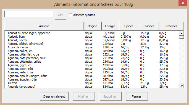Click the 67,7 kcal energy value

click(x=109, y=33)
